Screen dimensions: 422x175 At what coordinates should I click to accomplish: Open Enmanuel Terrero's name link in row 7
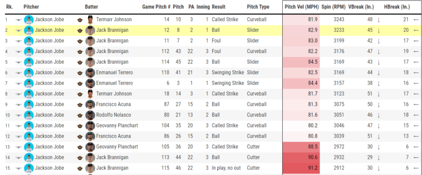click(x=114, y=83)
